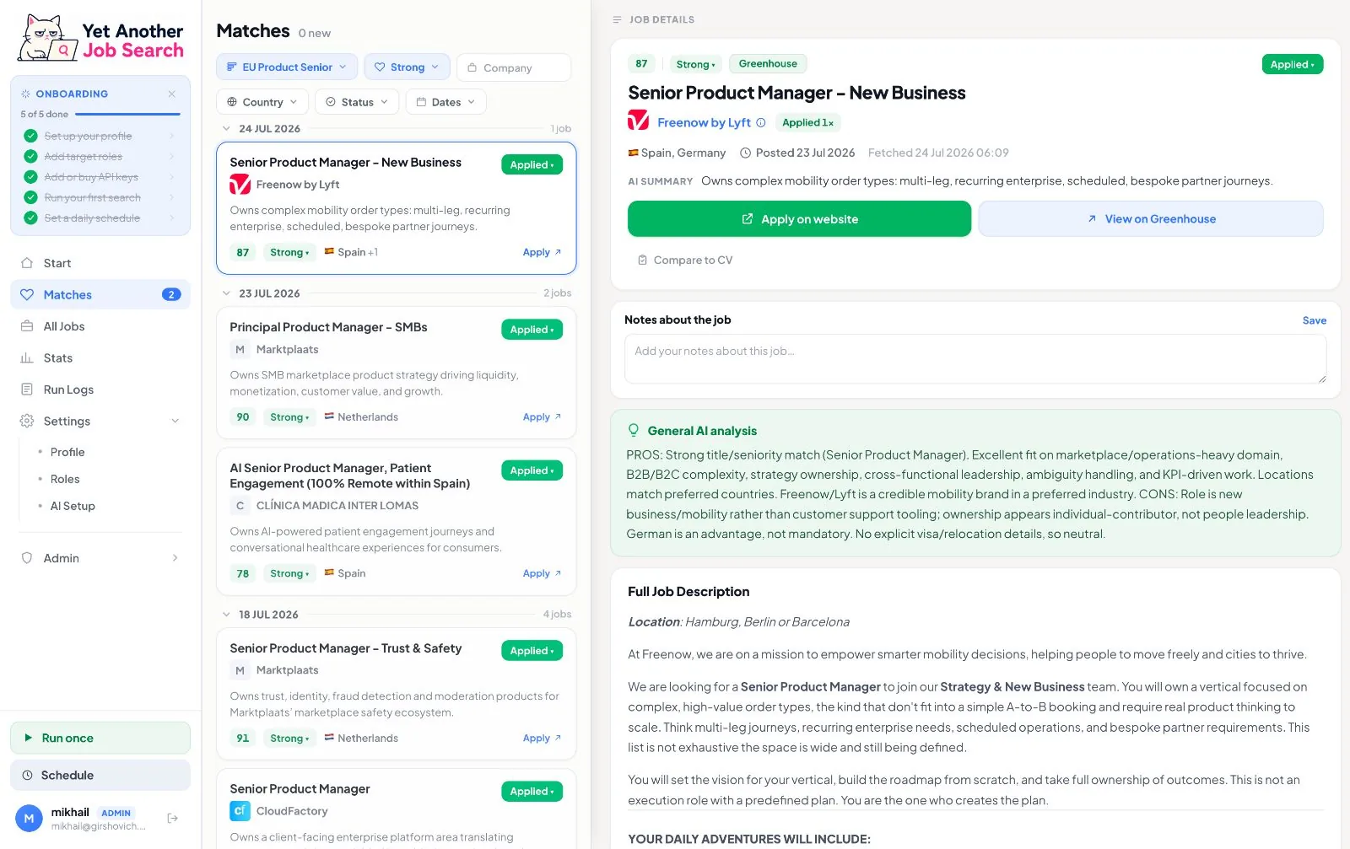This screenshot has width=1350, height=849.
Task: Click the log out icon
Action: point(173,818)
